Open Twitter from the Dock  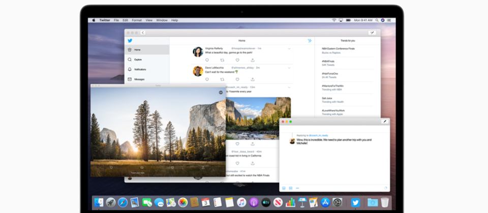(355, 202)
